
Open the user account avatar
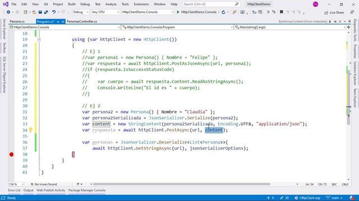click(x=315, y=4)
